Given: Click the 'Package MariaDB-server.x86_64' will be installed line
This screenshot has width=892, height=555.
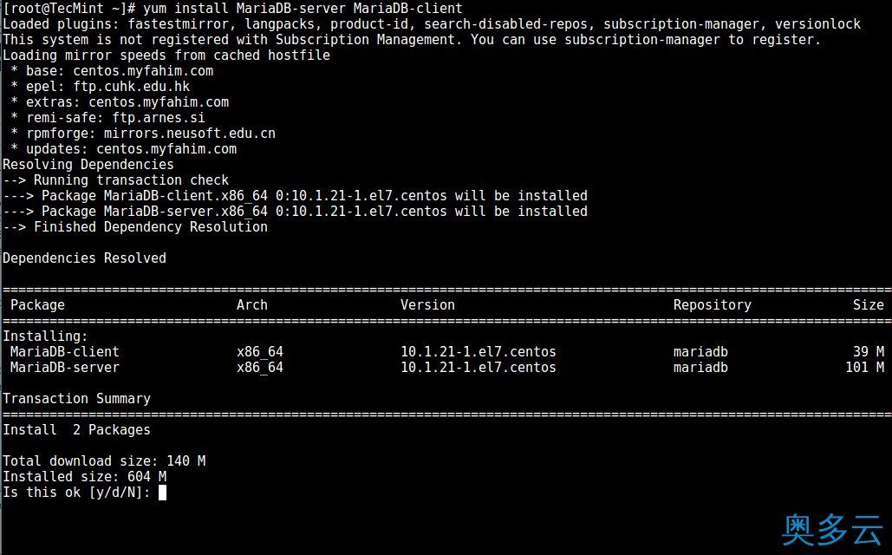Looking at the screenshot, I should pos(295,212).
